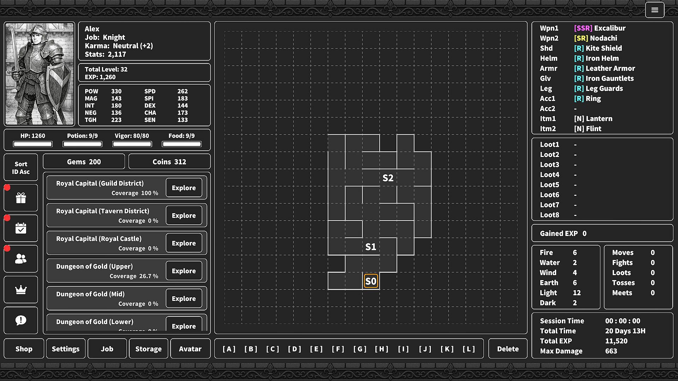
Task: Select map slot [F]
Action: pyautogui.click(x=338, y=349)
